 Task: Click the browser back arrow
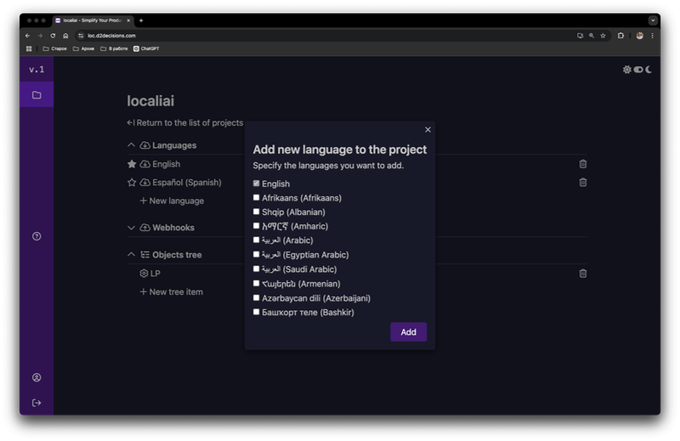(28, 36)
